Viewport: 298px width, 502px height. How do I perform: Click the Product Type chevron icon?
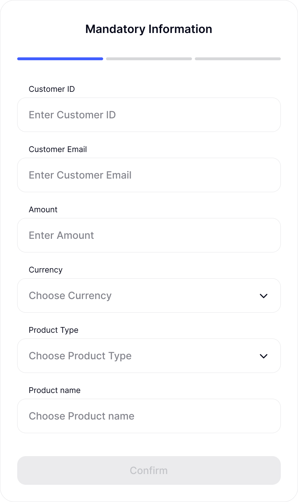pos(264,356)
